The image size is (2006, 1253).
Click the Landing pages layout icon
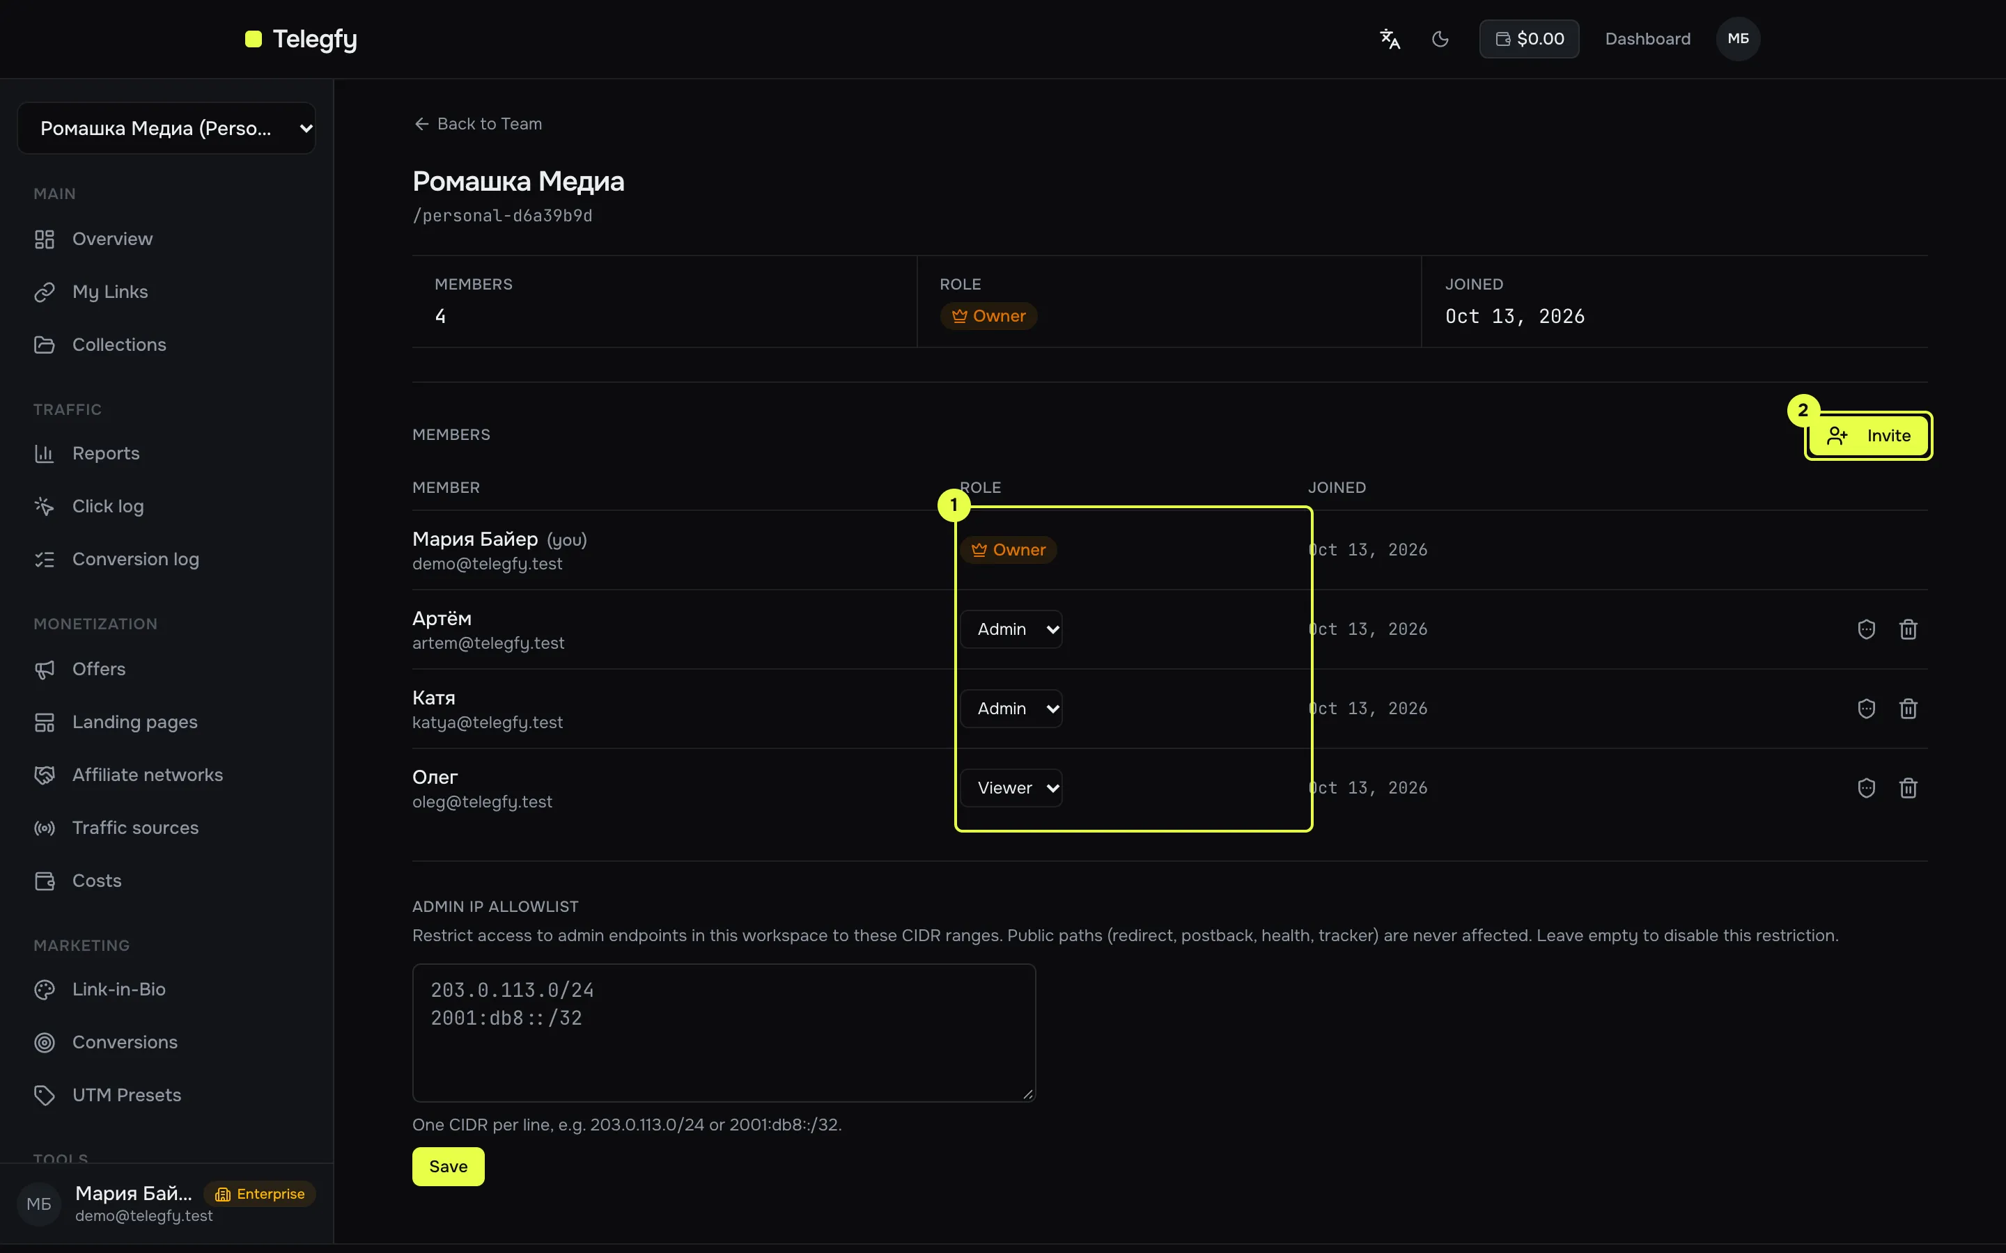(x=45, y=722)
